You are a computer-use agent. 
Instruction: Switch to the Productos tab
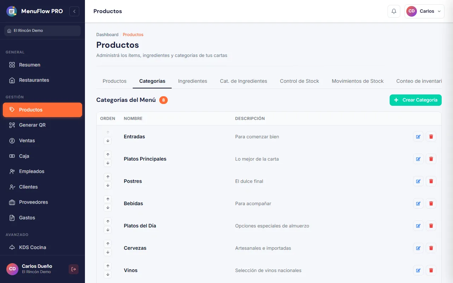(x=114, y=81)
